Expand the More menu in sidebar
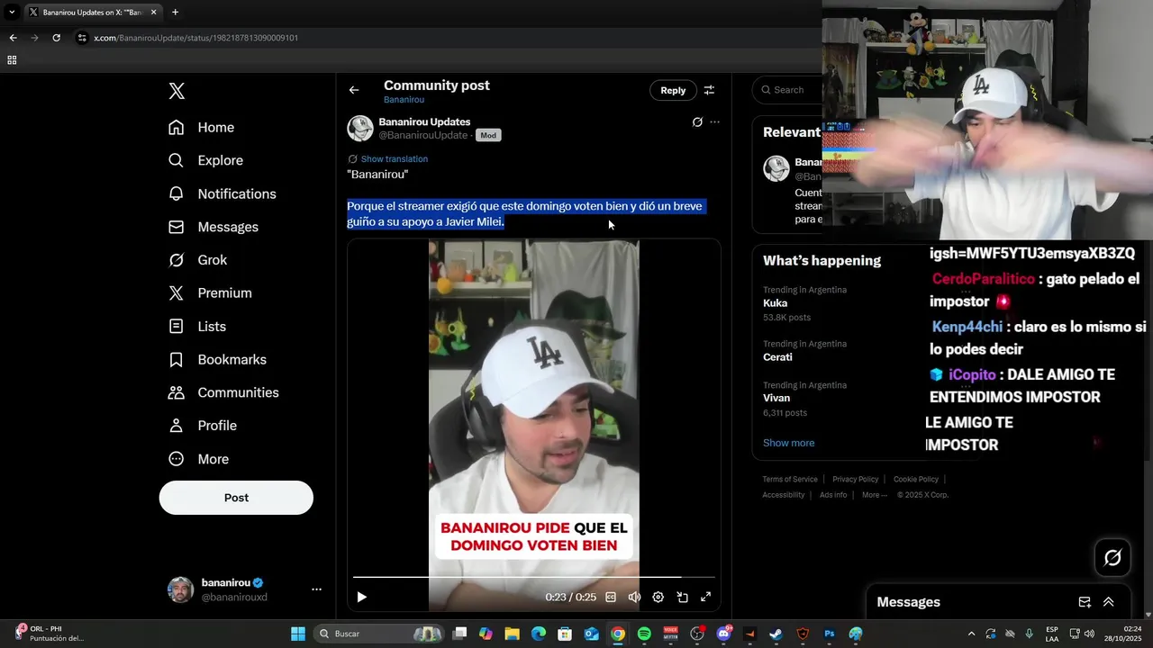Screen dimensions: 1153x648 (x=199, y=459)
